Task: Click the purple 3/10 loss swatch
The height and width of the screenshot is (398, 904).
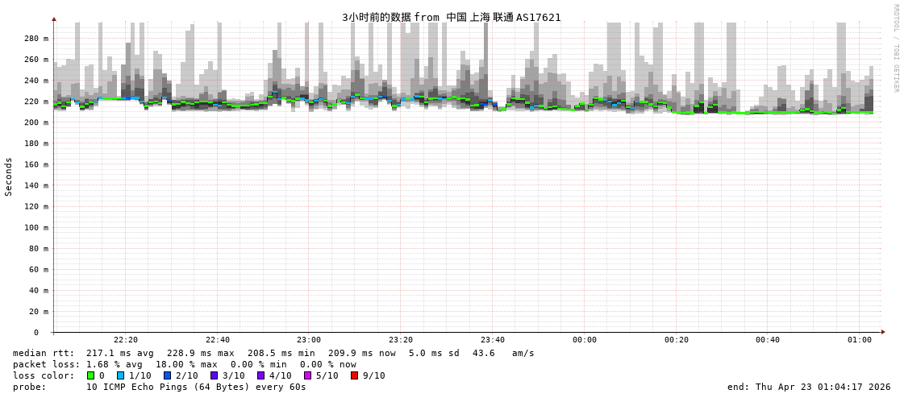Action: point(214,375)
